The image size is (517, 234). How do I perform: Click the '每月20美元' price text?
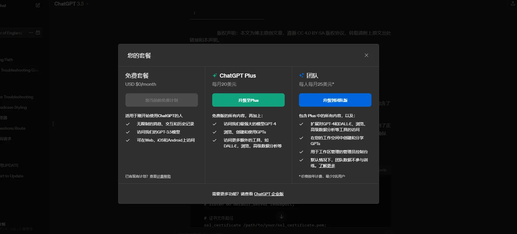[x=224, y=84]
